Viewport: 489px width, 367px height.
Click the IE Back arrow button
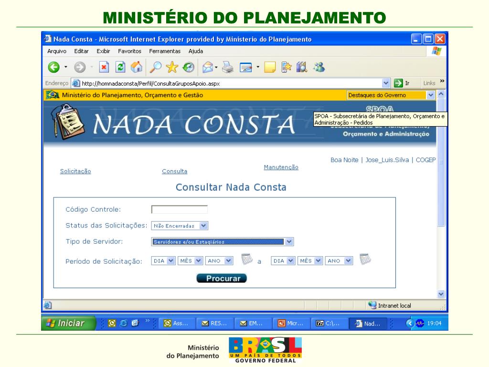coord(53,67)
